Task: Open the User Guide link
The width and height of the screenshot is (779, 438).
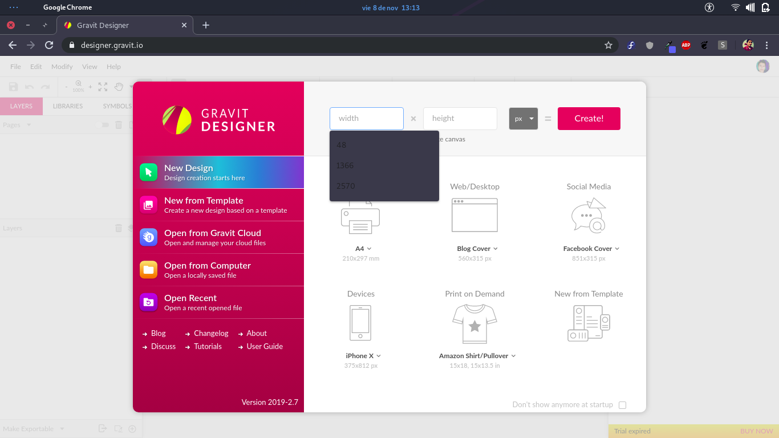Action: point(264,346)
